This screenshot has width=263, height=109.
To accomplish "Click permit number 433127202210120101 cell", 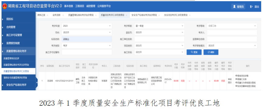I will coord(65,81).
